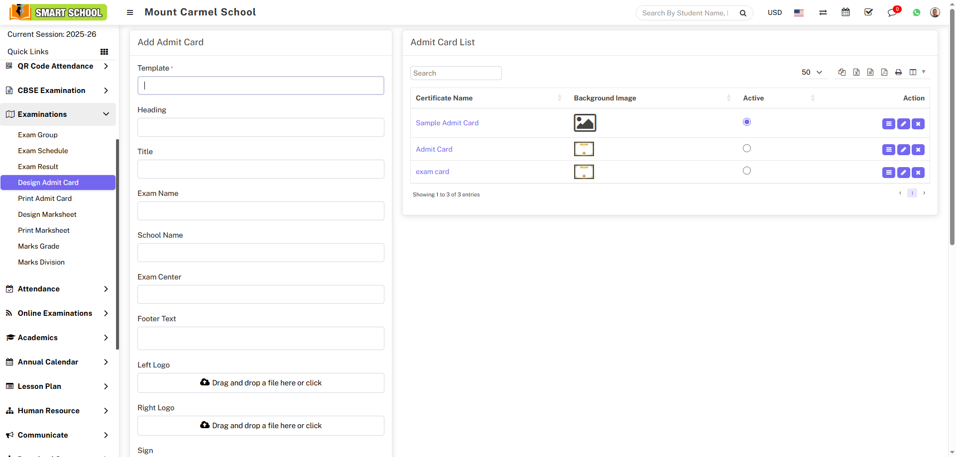
Task: Activate the exam card template
Action: pos(746,171)
